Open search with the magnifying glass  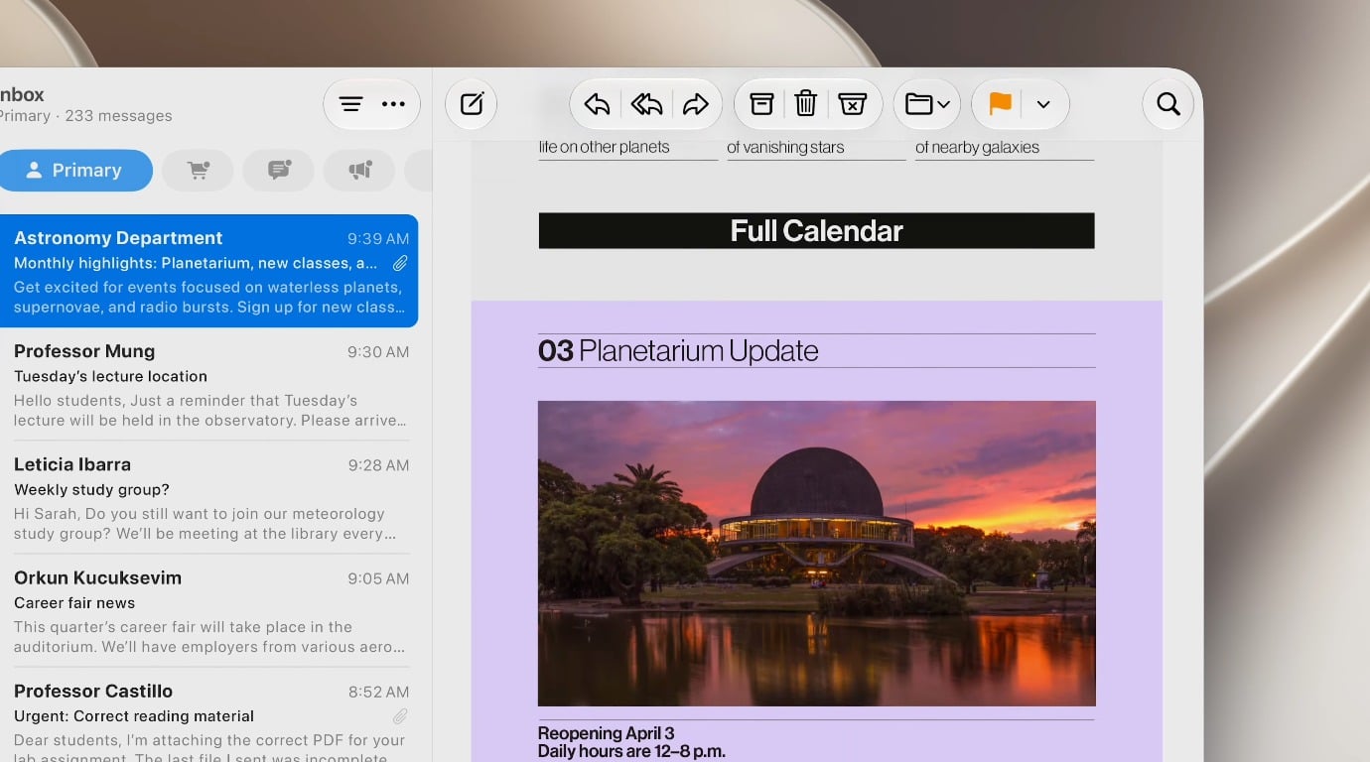point(1168,104)
